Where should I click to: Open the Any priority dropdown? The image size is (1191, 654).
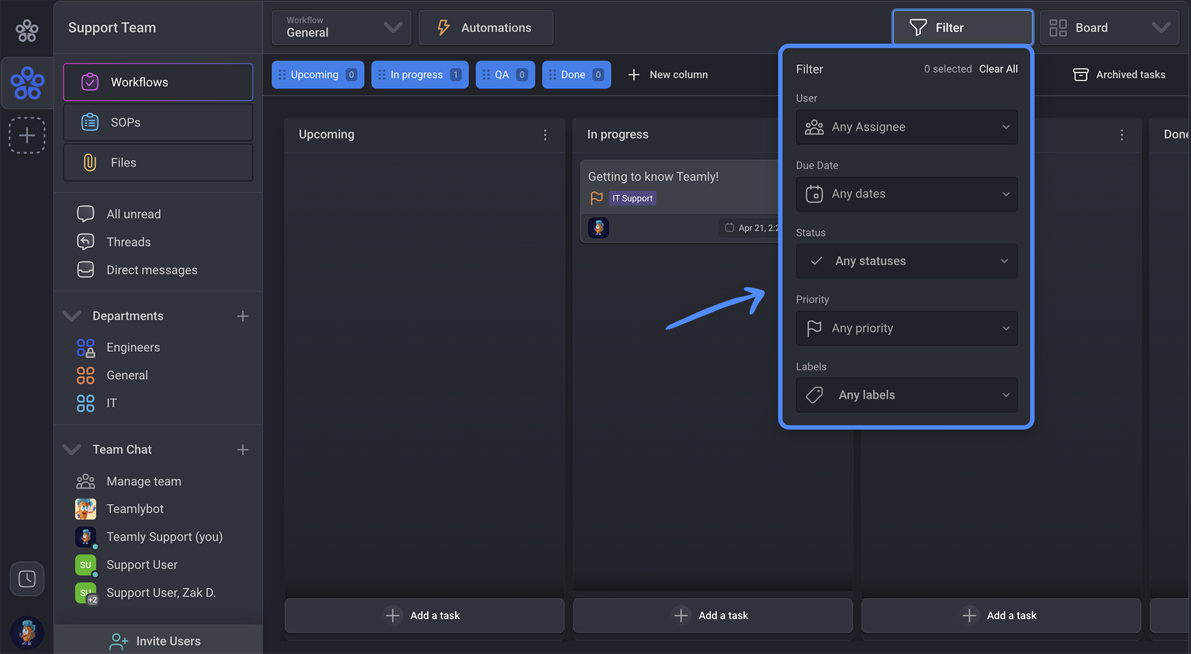[907, 328]
